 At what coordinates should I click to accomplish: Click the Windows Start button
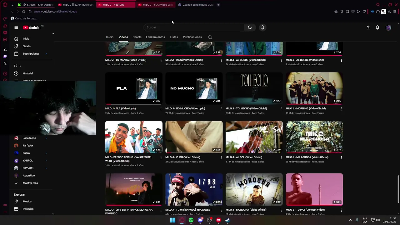coord(172,220)
